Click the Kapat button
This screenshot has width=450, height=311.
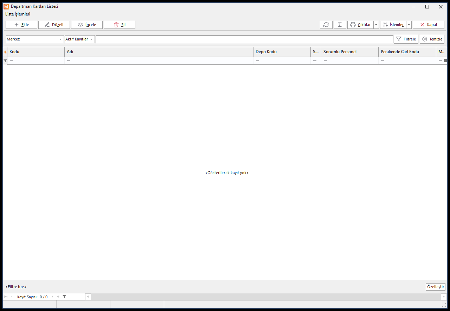429,25
